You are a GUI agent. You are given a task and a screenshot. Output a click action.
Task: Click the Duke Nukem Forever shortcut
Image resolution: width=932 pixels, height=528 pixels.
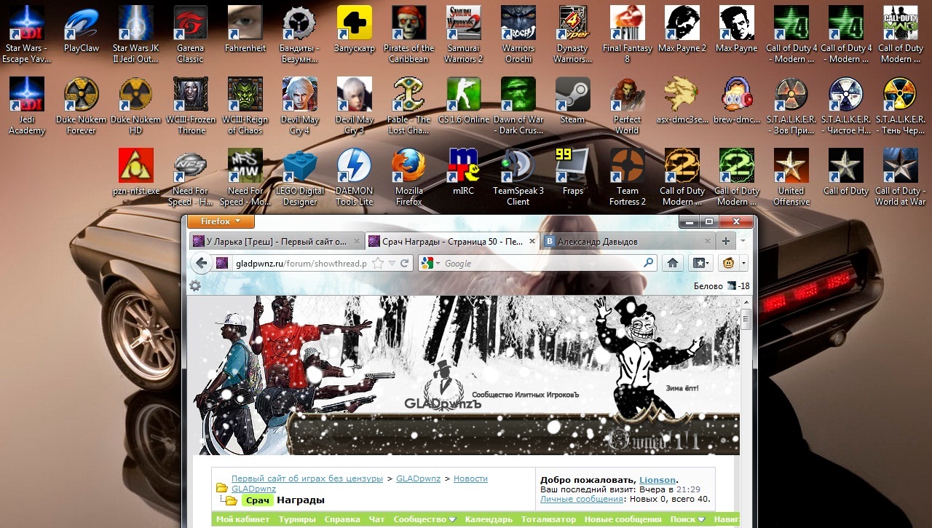click(82, 106)
